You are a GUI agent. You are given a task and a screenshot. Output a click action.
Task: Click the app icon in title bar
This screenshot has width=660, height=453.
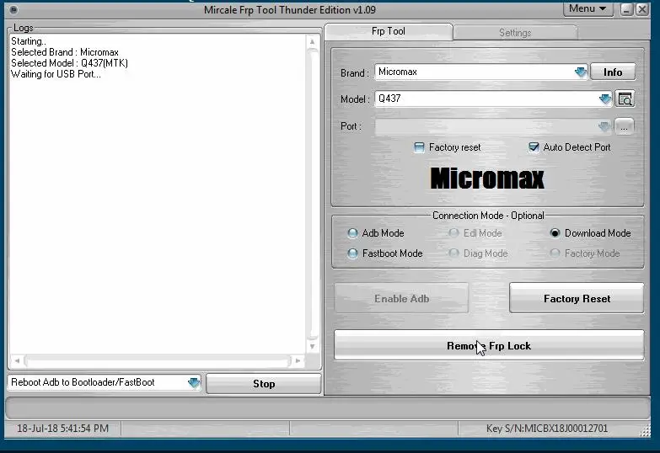pos(13,9)
